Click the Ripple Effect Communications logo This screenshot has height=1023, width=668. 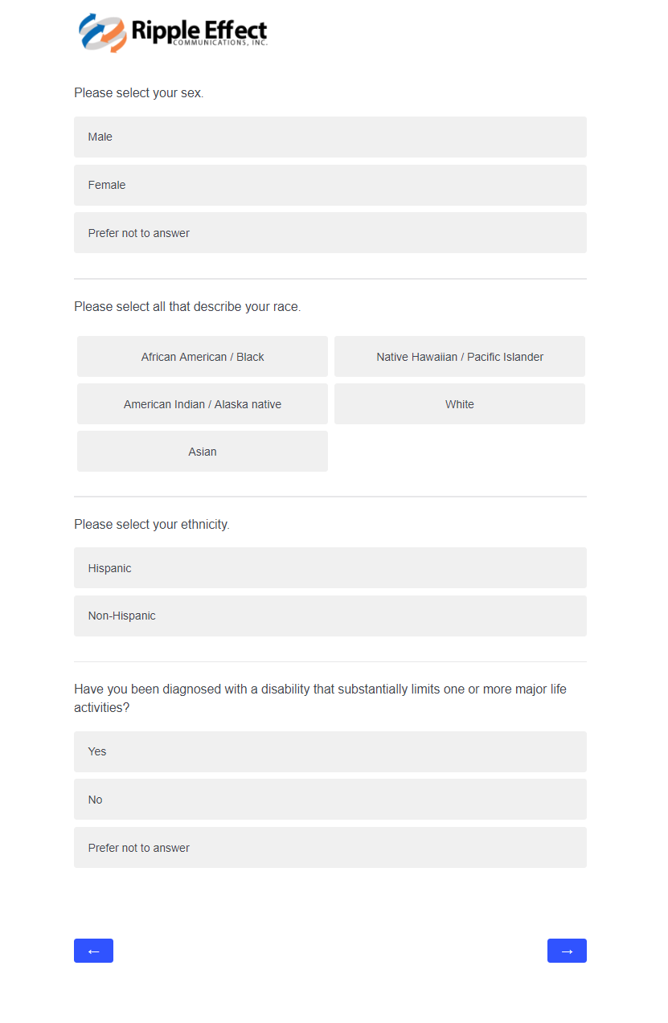172,33
